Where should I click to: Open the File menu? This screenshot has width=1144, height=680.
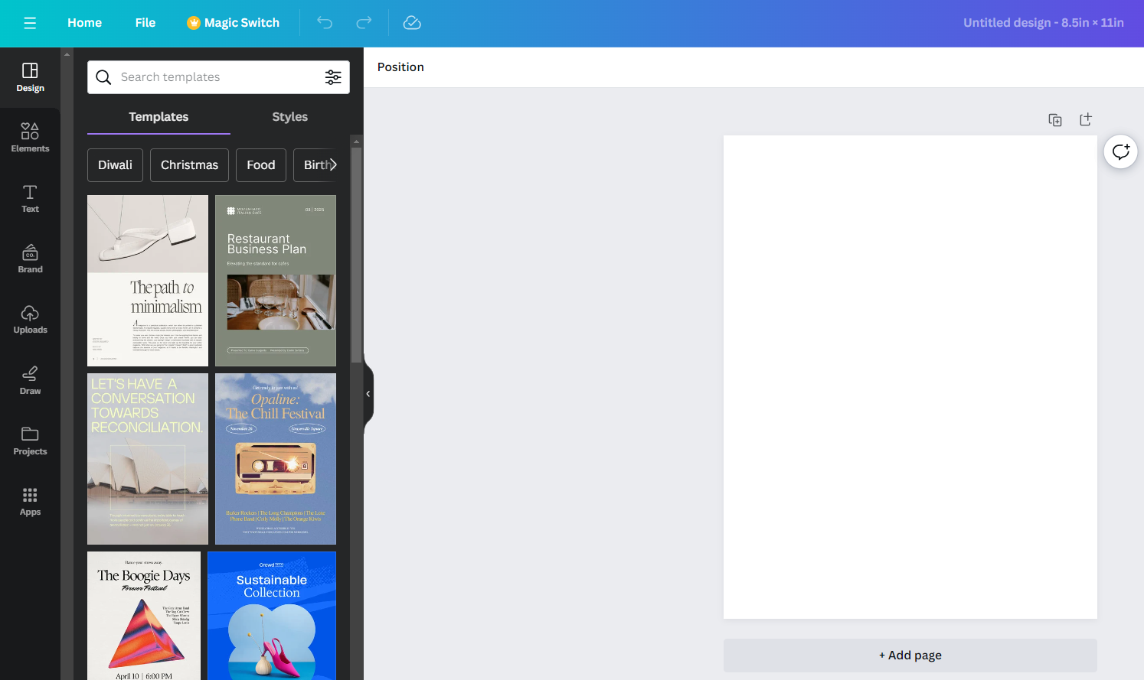tap(145, 23)
